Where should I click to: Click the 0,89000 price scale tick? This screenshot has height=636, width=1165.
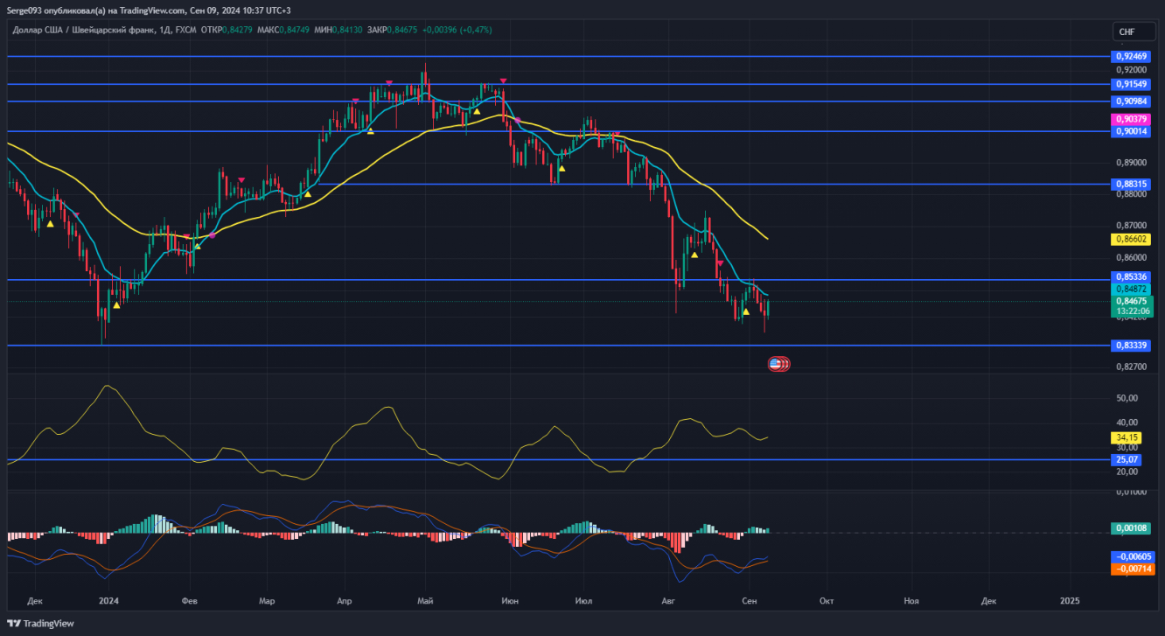tap(1131, 163)
